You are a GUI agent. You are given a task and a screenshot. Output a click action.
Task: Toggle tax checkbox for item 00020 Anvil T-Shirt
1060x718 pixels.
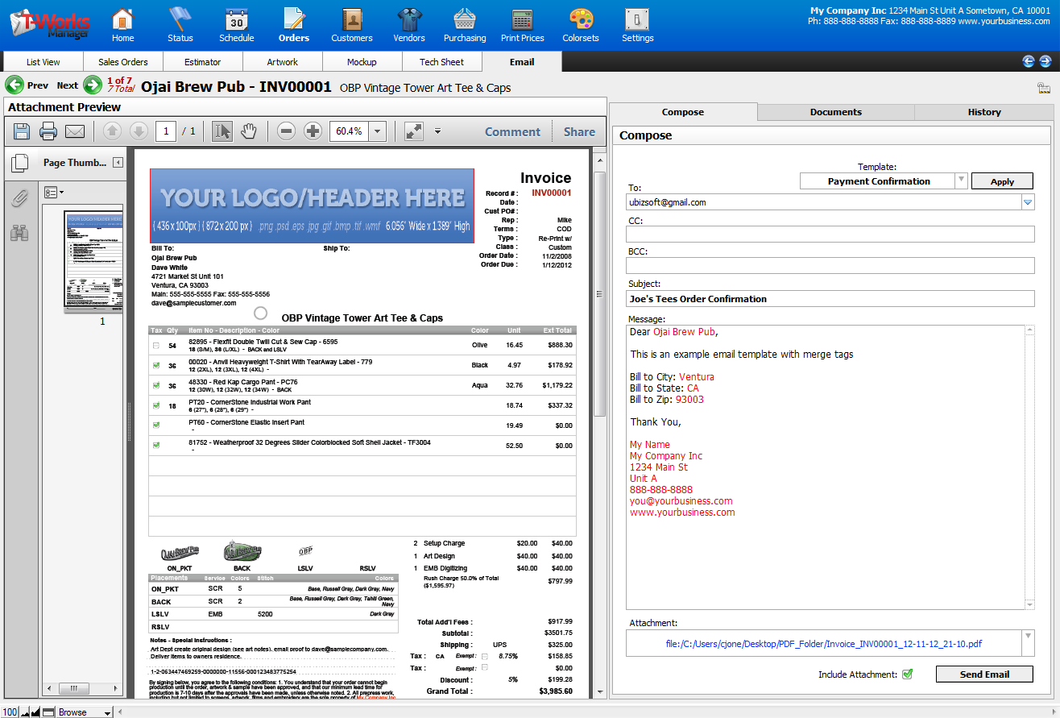pyautogui.click(x=156, y=365)
